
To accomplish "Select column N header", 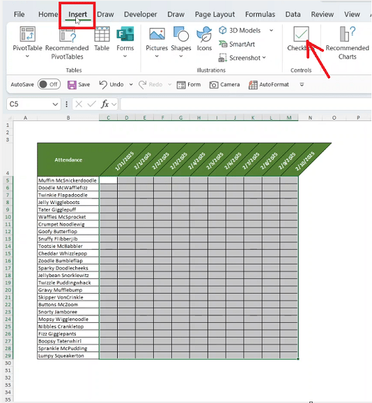I will coord(310,118).
